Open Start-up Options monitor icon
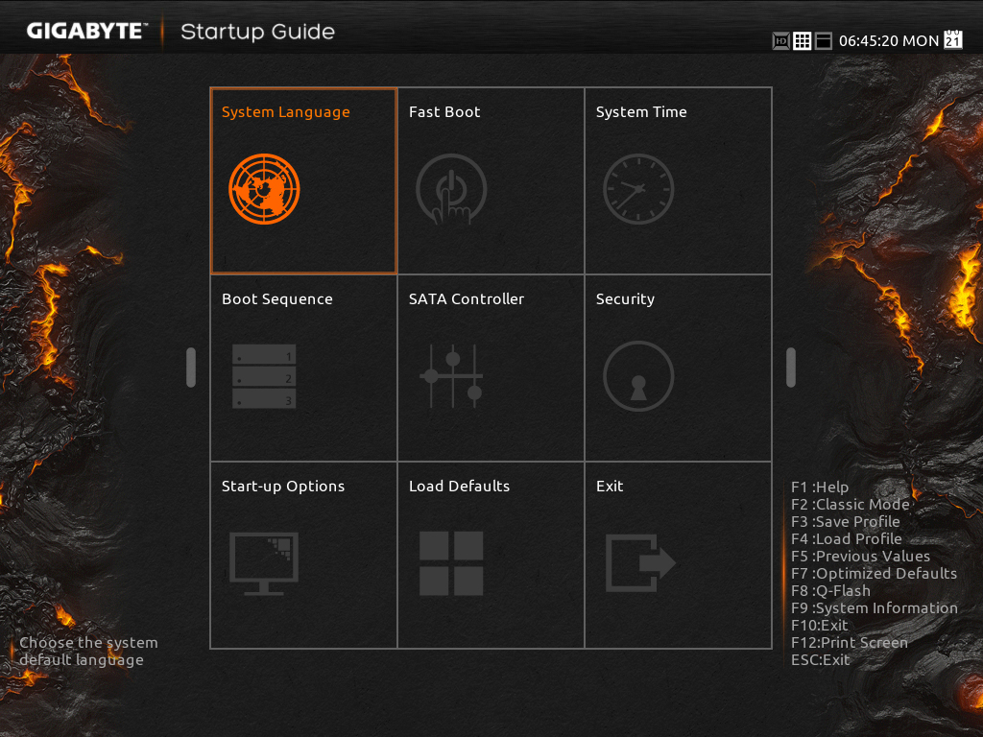The height and width of the screenshot is (737, 983). (x=264, y=563)
